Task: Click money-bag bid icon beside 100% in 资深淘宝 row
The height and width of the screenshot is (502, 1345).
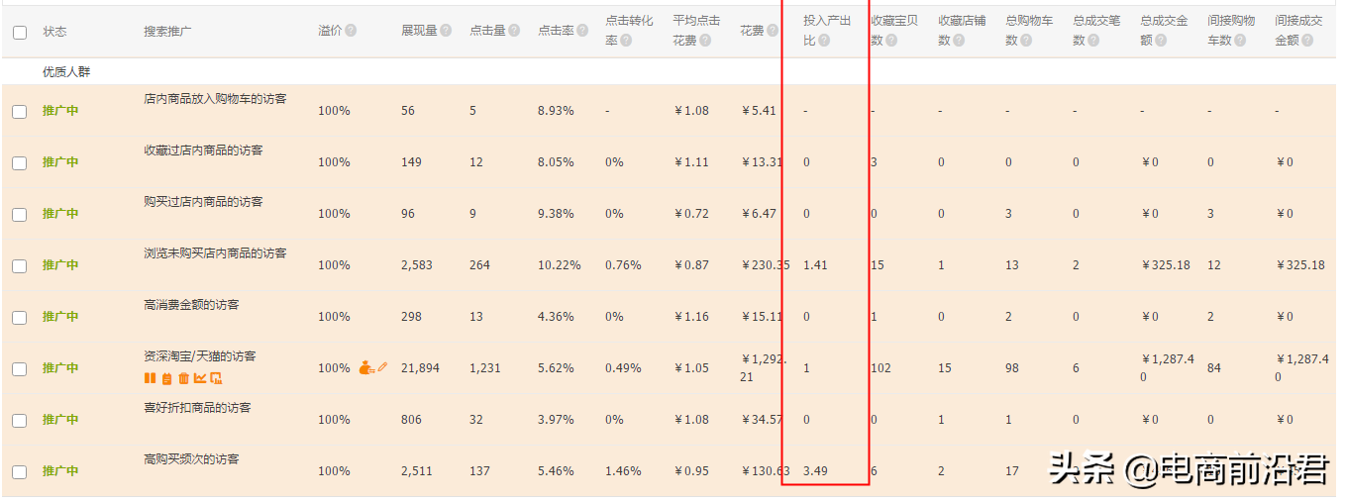Action: pyautogui.click(x=365, y=367)
